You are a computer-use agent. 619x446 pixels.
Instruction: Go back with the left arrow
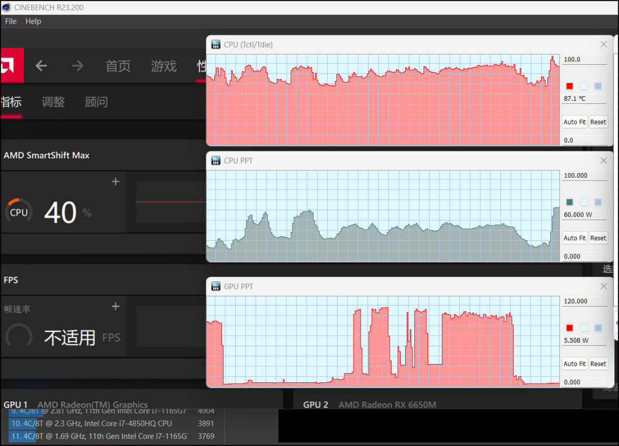tap(41, 65)
